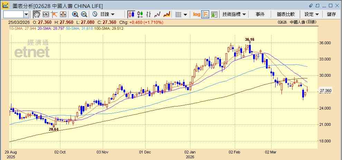Image resolution: width=342 pixels, height=160 pixels.
Task: Select the hand pan tool
Action: point(37,15)
